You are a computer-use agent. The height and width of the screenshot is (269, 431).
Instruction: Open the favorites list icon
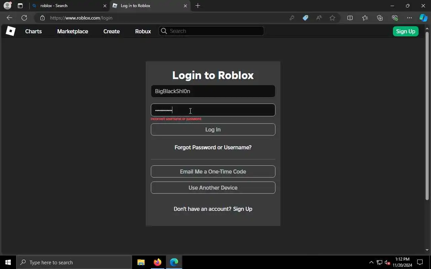(365, 18)
